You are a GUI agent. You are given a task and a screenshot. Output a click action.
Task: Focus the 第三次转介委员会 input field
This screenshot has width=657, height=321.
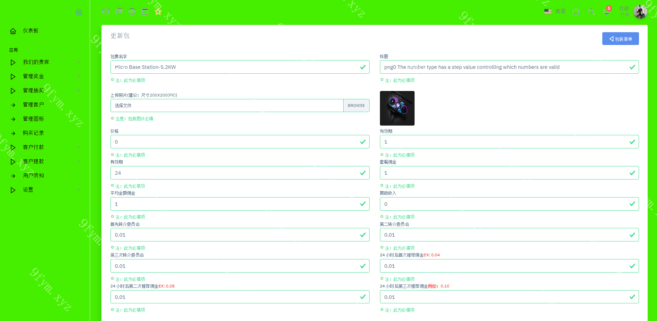[240, 266]
